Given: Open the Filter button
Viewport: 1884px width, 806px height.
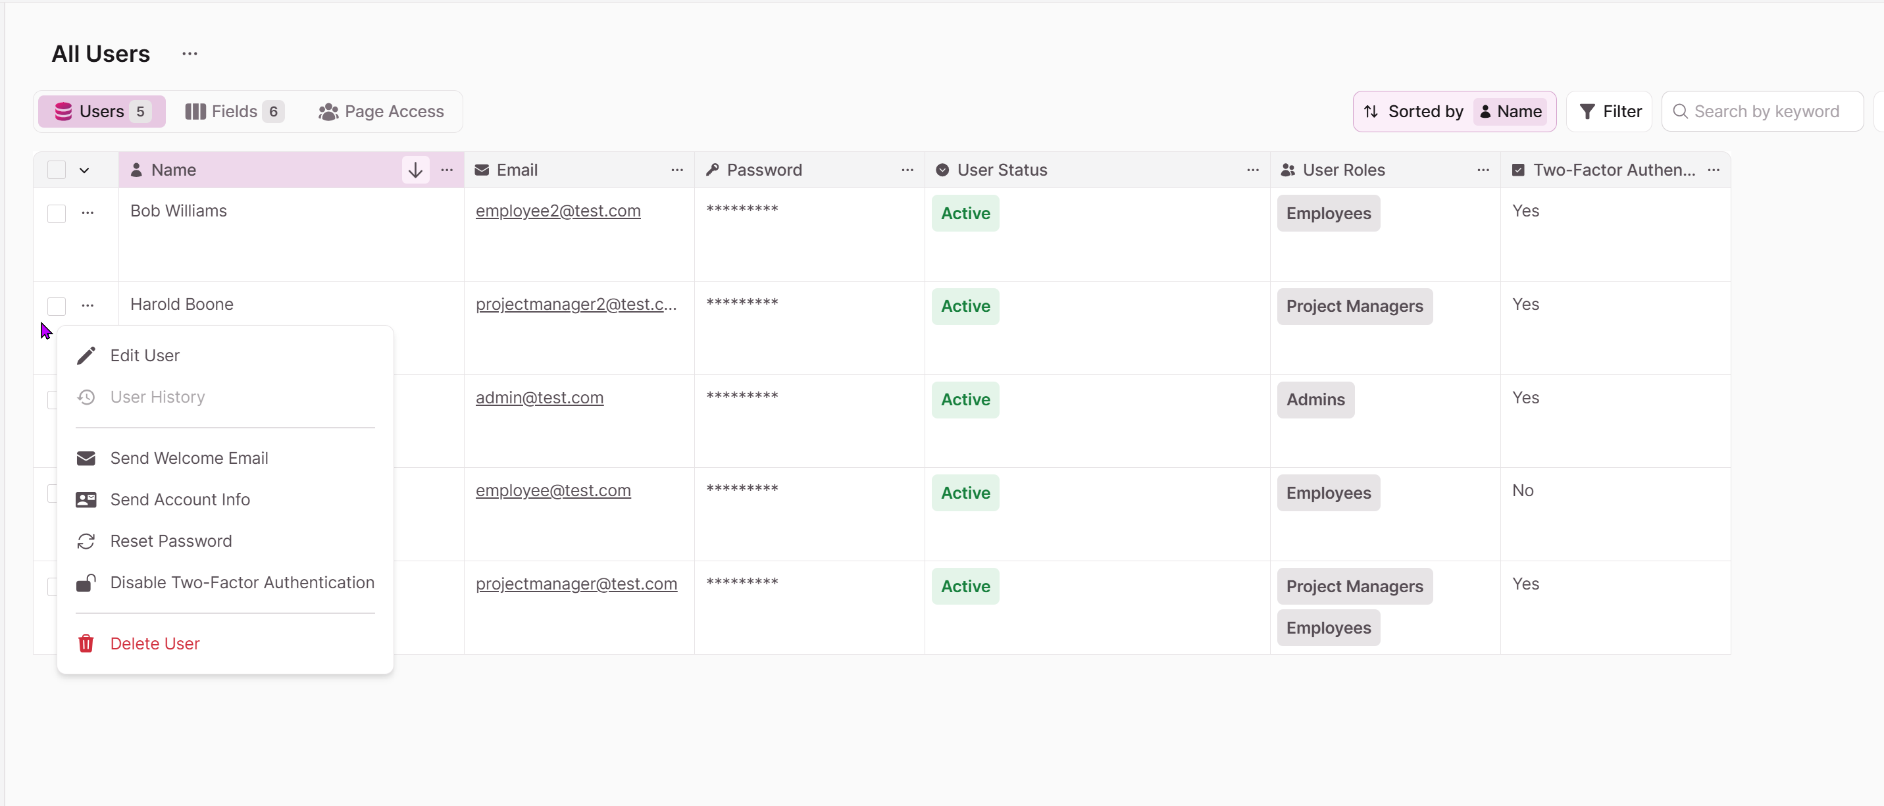Looking at the screenshot, I should [1608, 111].
